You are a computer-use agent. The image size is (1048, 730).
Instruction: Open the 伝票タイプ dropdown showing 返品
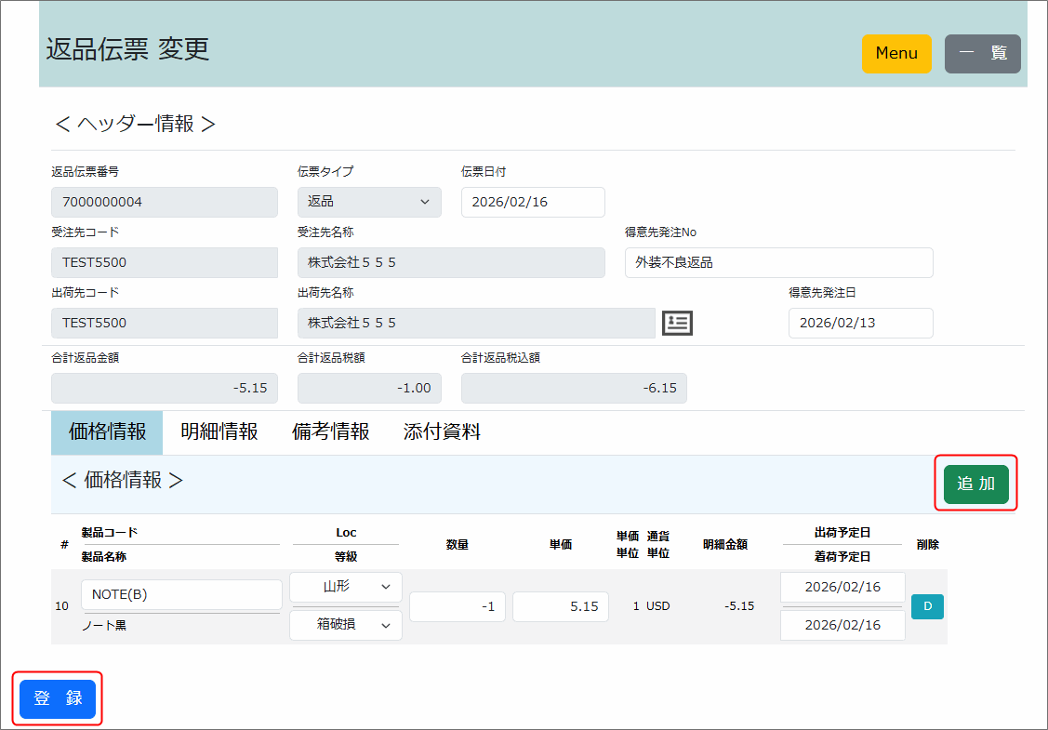pyautogui.click(x=369, y=202)
